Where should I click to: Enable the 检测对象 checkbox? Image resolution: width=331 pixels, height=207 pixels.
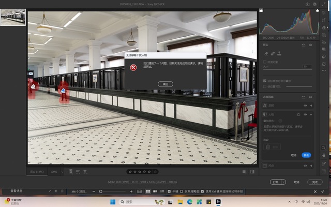[265, 62]
